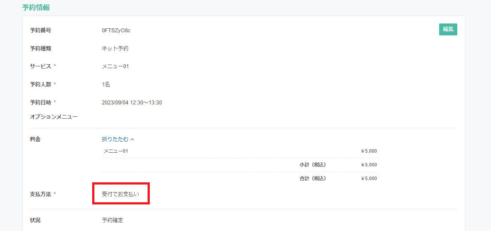Click the 料金 label

[x=35, y=139]
